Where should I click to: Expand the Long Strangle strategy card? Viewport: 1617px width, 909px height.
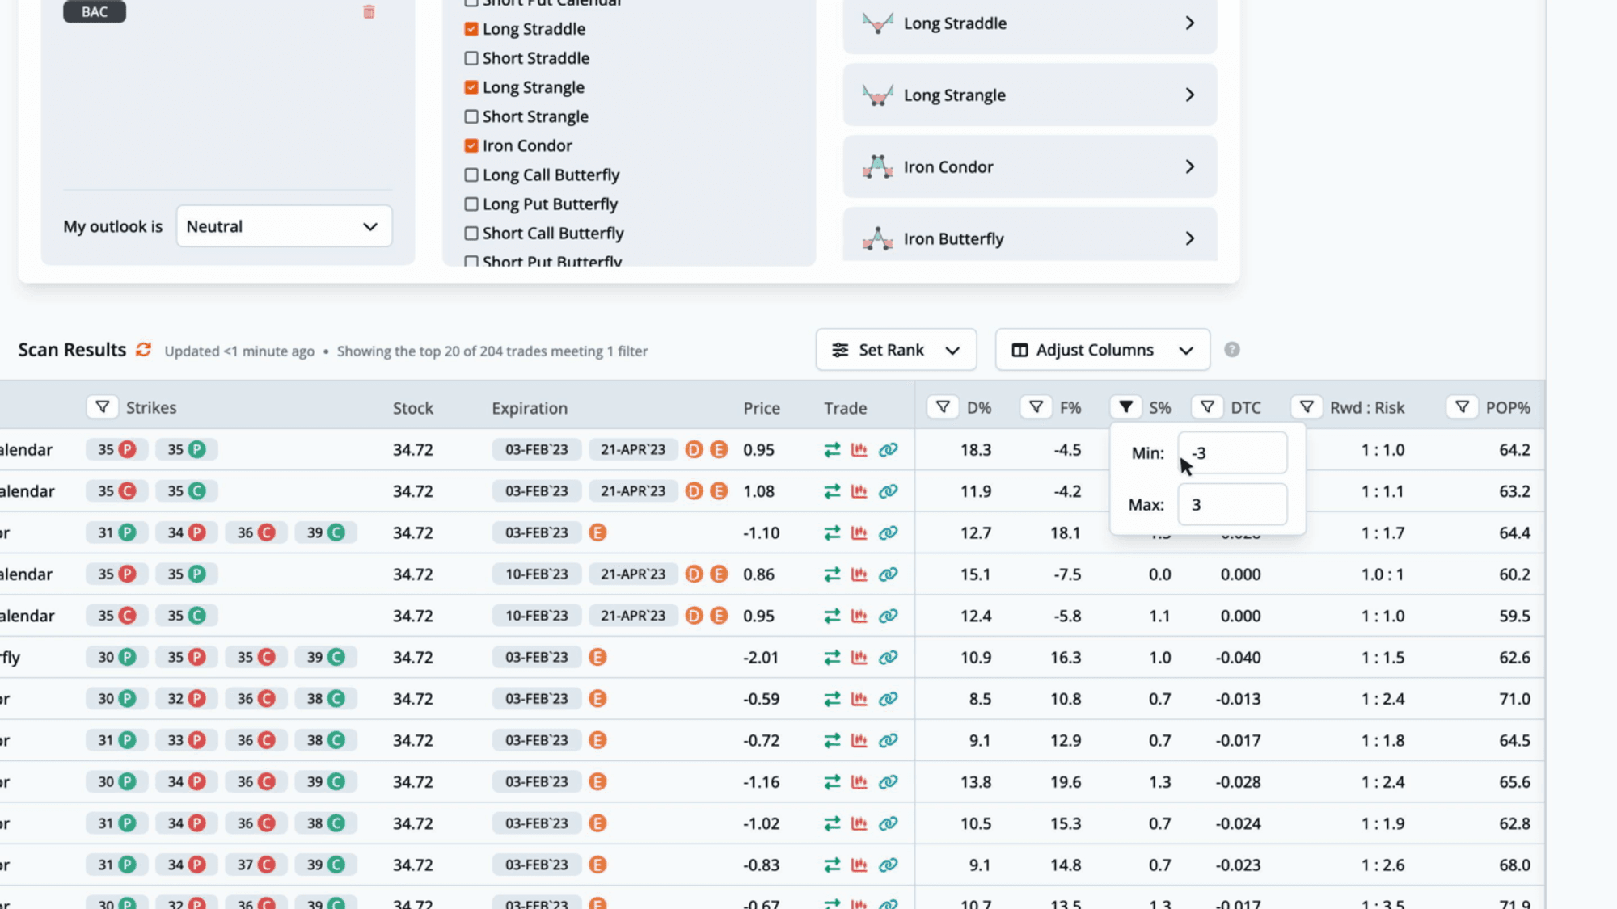[1029, 95]
